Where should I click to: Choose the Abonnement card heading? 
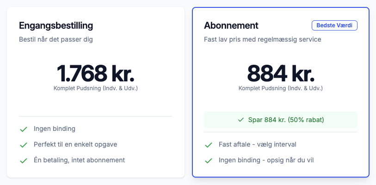231,25
